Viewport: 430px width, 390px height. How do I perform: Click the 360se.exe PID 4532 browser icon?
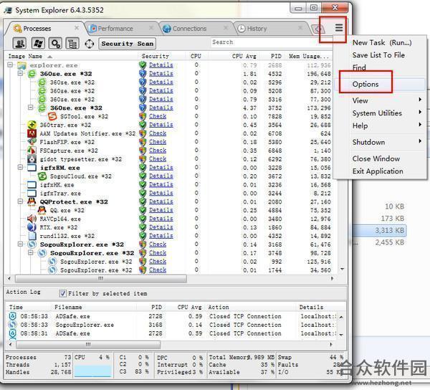(x=32, y=74)
